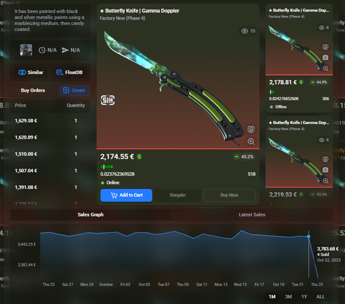Select 3M graph range
This screenshot has width=345, height=304.
288,296
